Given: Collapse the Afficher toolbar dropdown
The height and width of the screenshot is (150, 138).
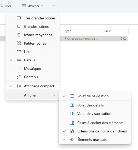Looking at the screenshot, I should point(32,6).
